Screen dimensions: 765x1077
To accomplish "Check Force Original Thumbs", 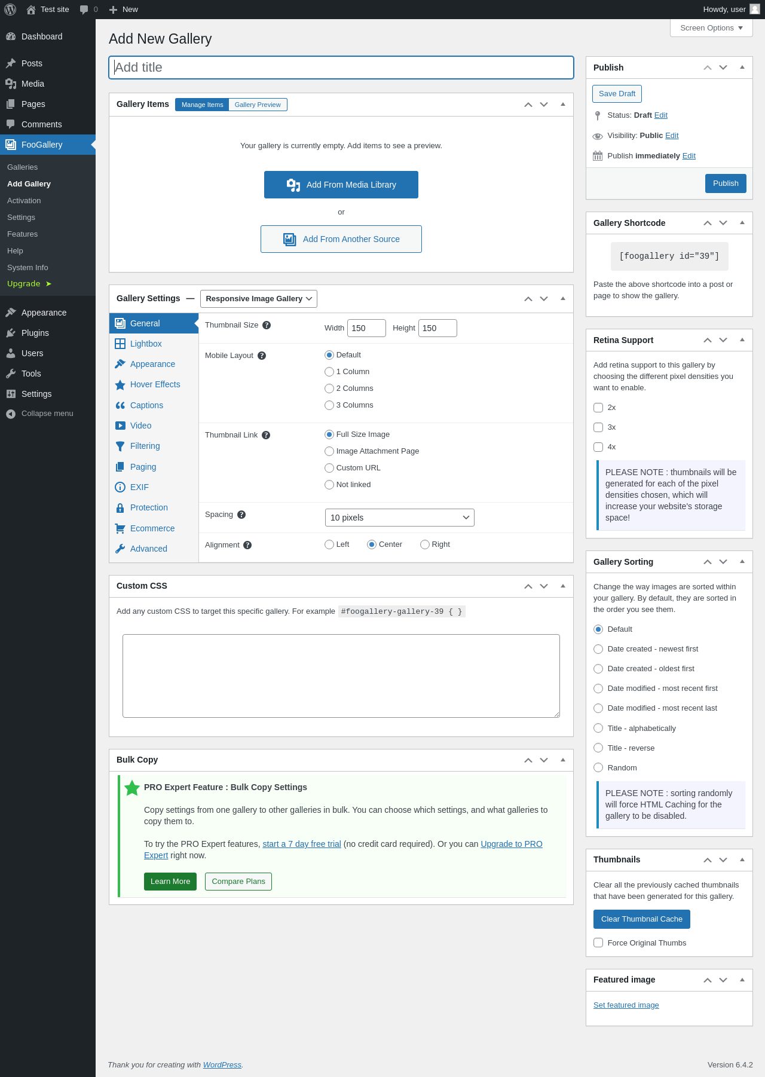I will 598,943.
